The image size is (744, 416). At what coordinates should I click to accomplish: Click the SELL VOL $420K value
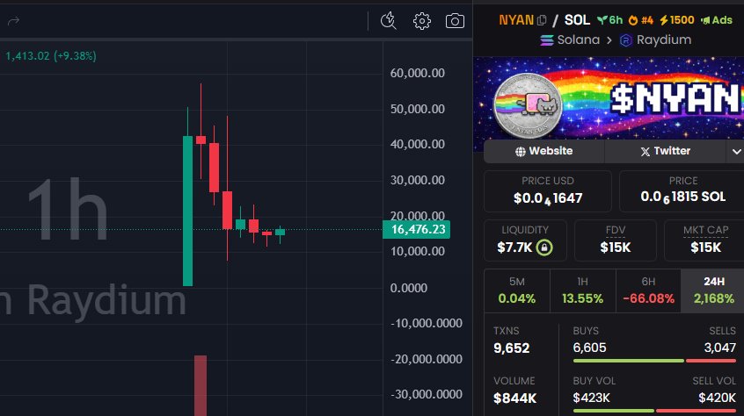(x=717, y=398)
